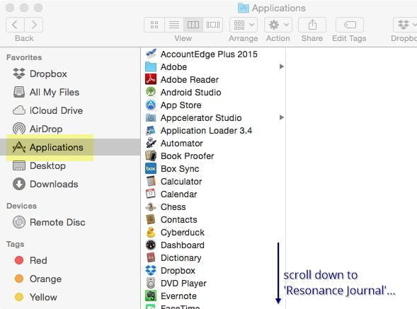Switch to list view
This screenshot has height=309, width=417.
pos(174,25)
